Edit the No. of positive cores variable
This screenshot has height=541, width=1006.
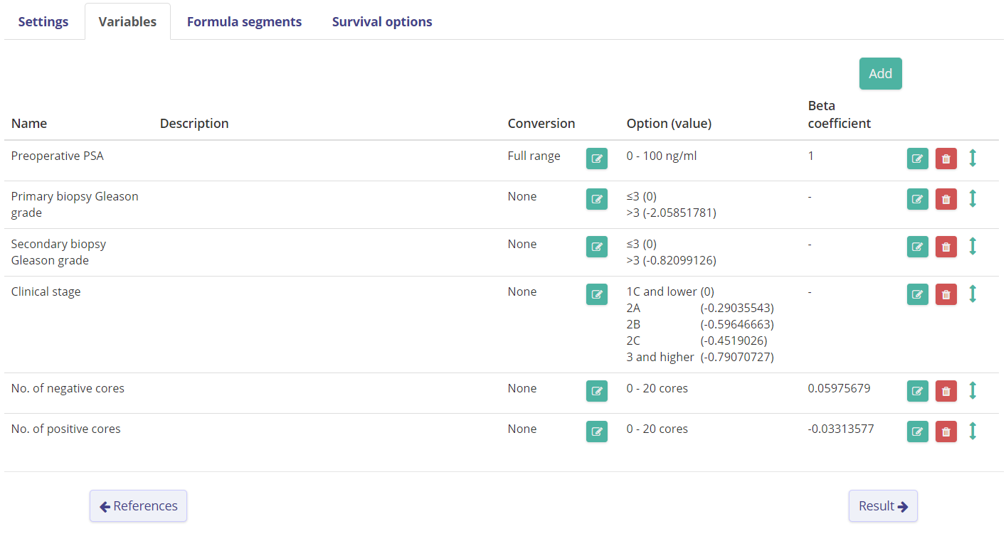pyautogui.click(x=917, y=432)
